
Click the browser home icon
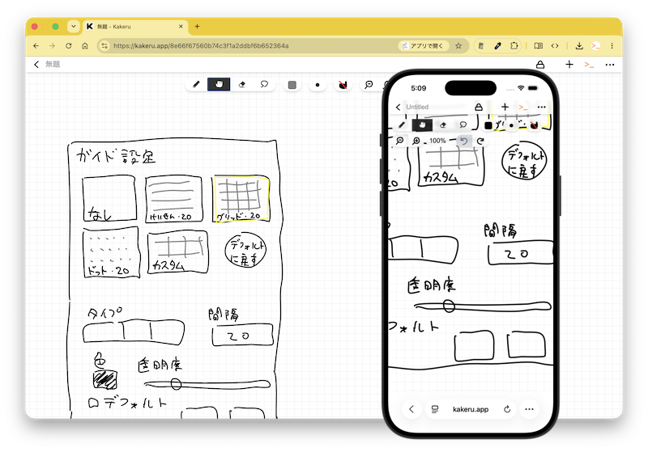click(85, 46)
